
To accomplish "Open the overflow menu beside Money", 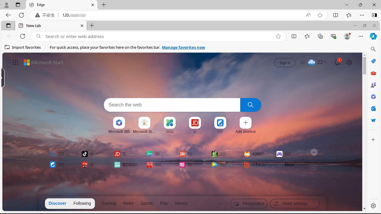I will click(x=221, y=203).
